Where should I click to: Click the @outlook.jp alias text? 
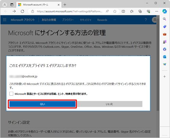[30, 76]
